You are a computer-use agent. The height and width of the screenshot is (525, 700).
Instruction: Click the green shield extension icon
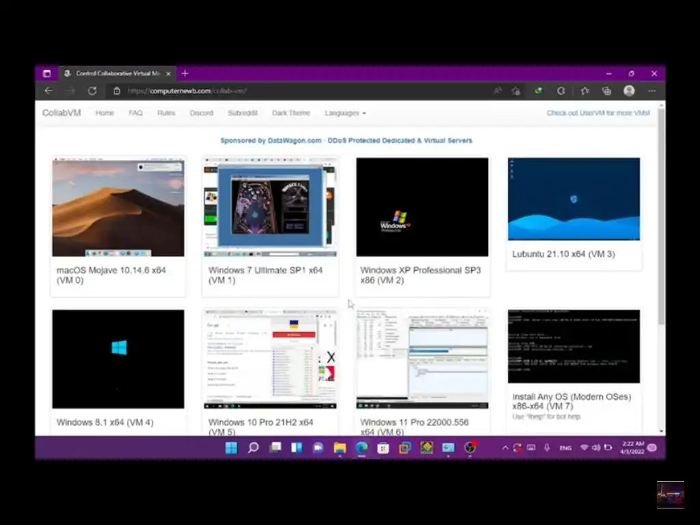539,91
